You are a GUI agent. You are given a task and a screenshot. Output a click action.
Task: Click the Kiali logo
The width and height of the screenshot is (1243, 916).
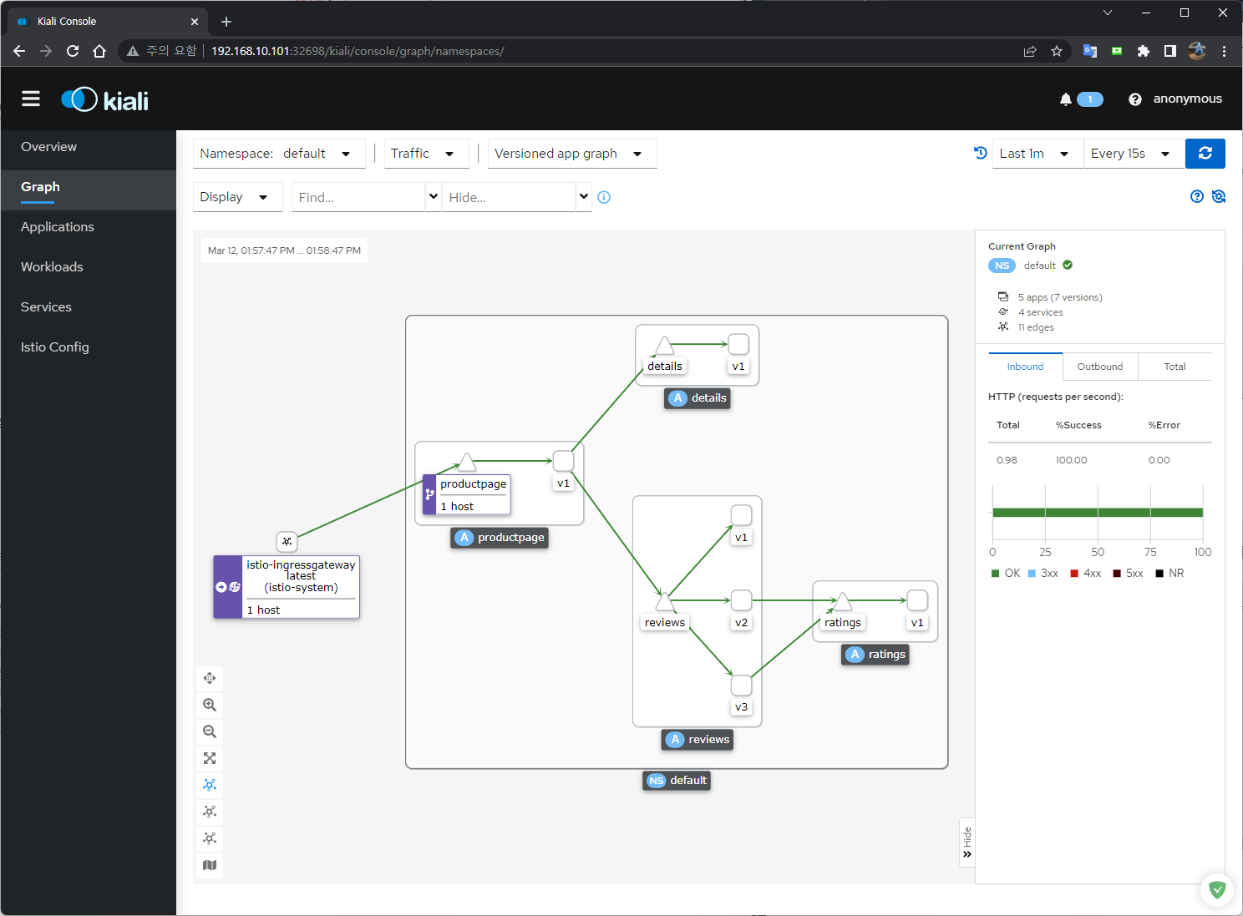tap(105, 100)
